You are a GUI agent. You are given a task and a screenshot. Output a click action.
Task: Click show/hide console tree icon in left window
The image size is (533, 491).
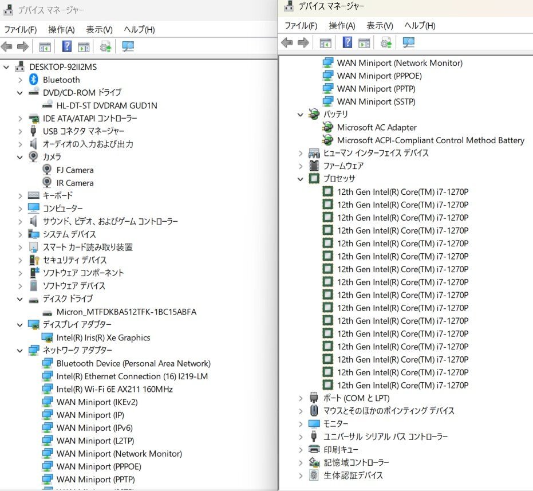click(x=45, y=47)
